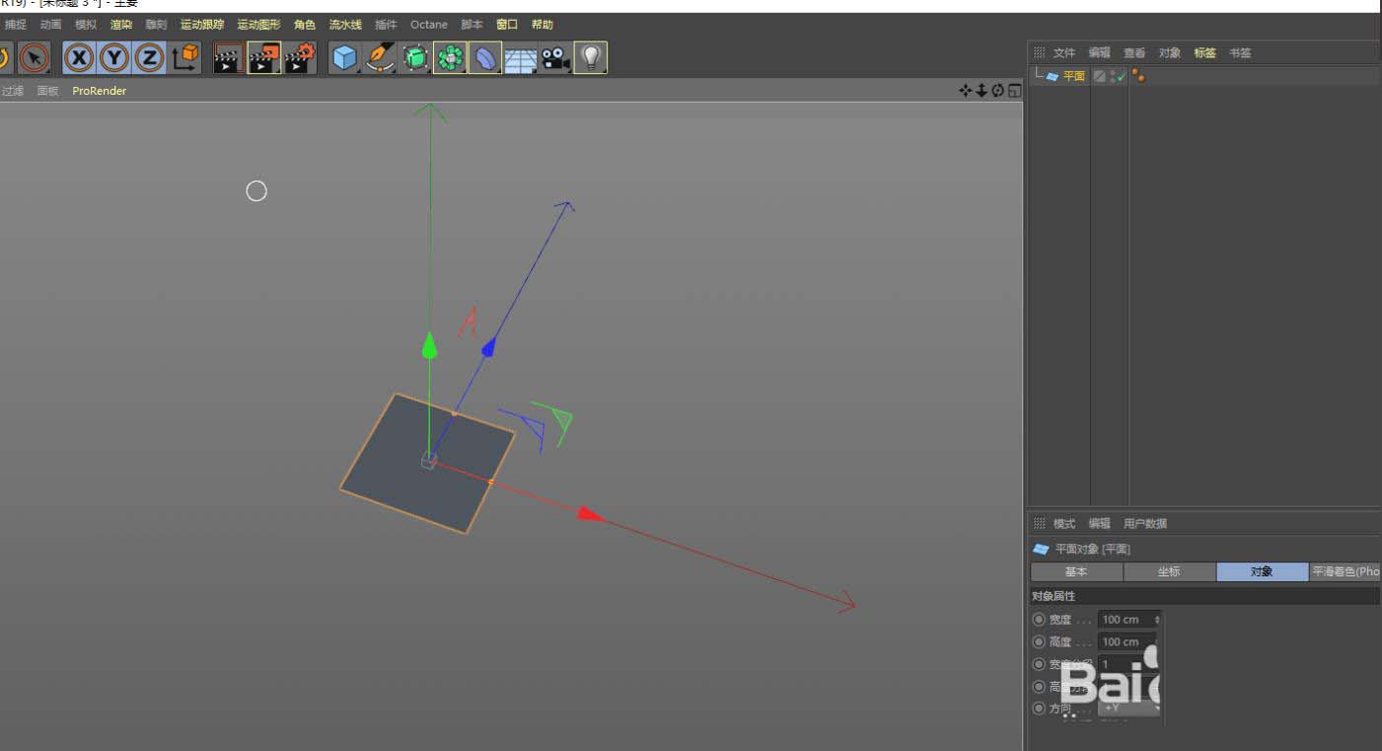
Task: Switch to the 坐标 tab
Action: click(x=1169, y=571)
